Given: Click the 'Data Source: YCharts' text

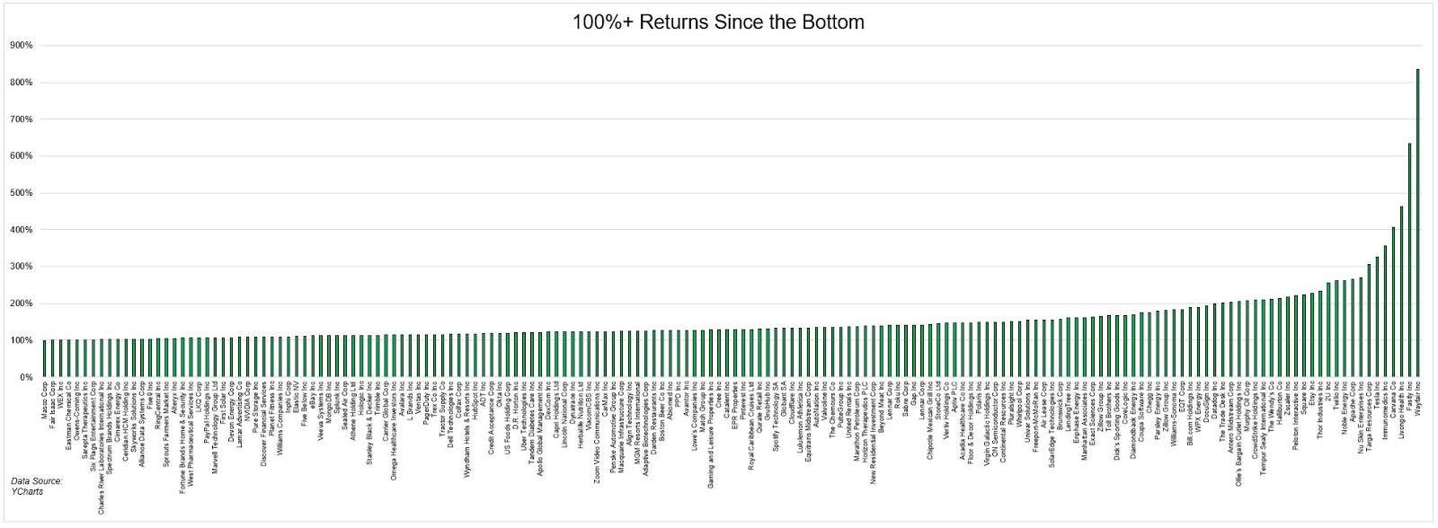Looking at the screenshot, I should pos(37,487).
